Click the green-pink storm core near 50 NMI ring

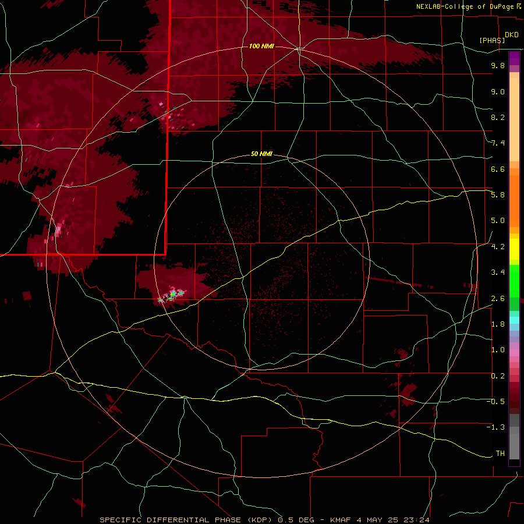click(x=172, y=295)
